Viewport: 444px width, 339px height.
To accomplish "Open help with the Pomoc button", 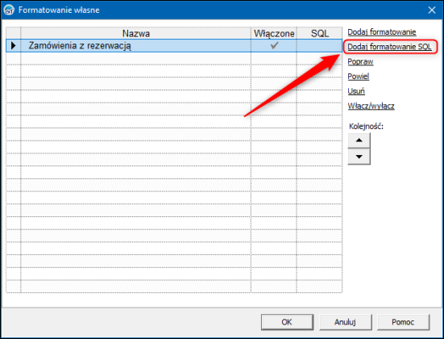I will (403, 322).
